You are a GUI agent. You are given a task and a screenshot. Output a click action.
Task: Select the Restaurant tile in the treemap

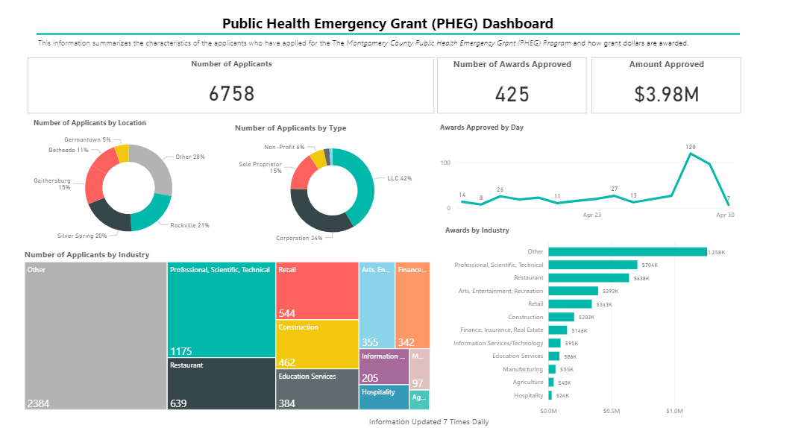pos(221,384)
